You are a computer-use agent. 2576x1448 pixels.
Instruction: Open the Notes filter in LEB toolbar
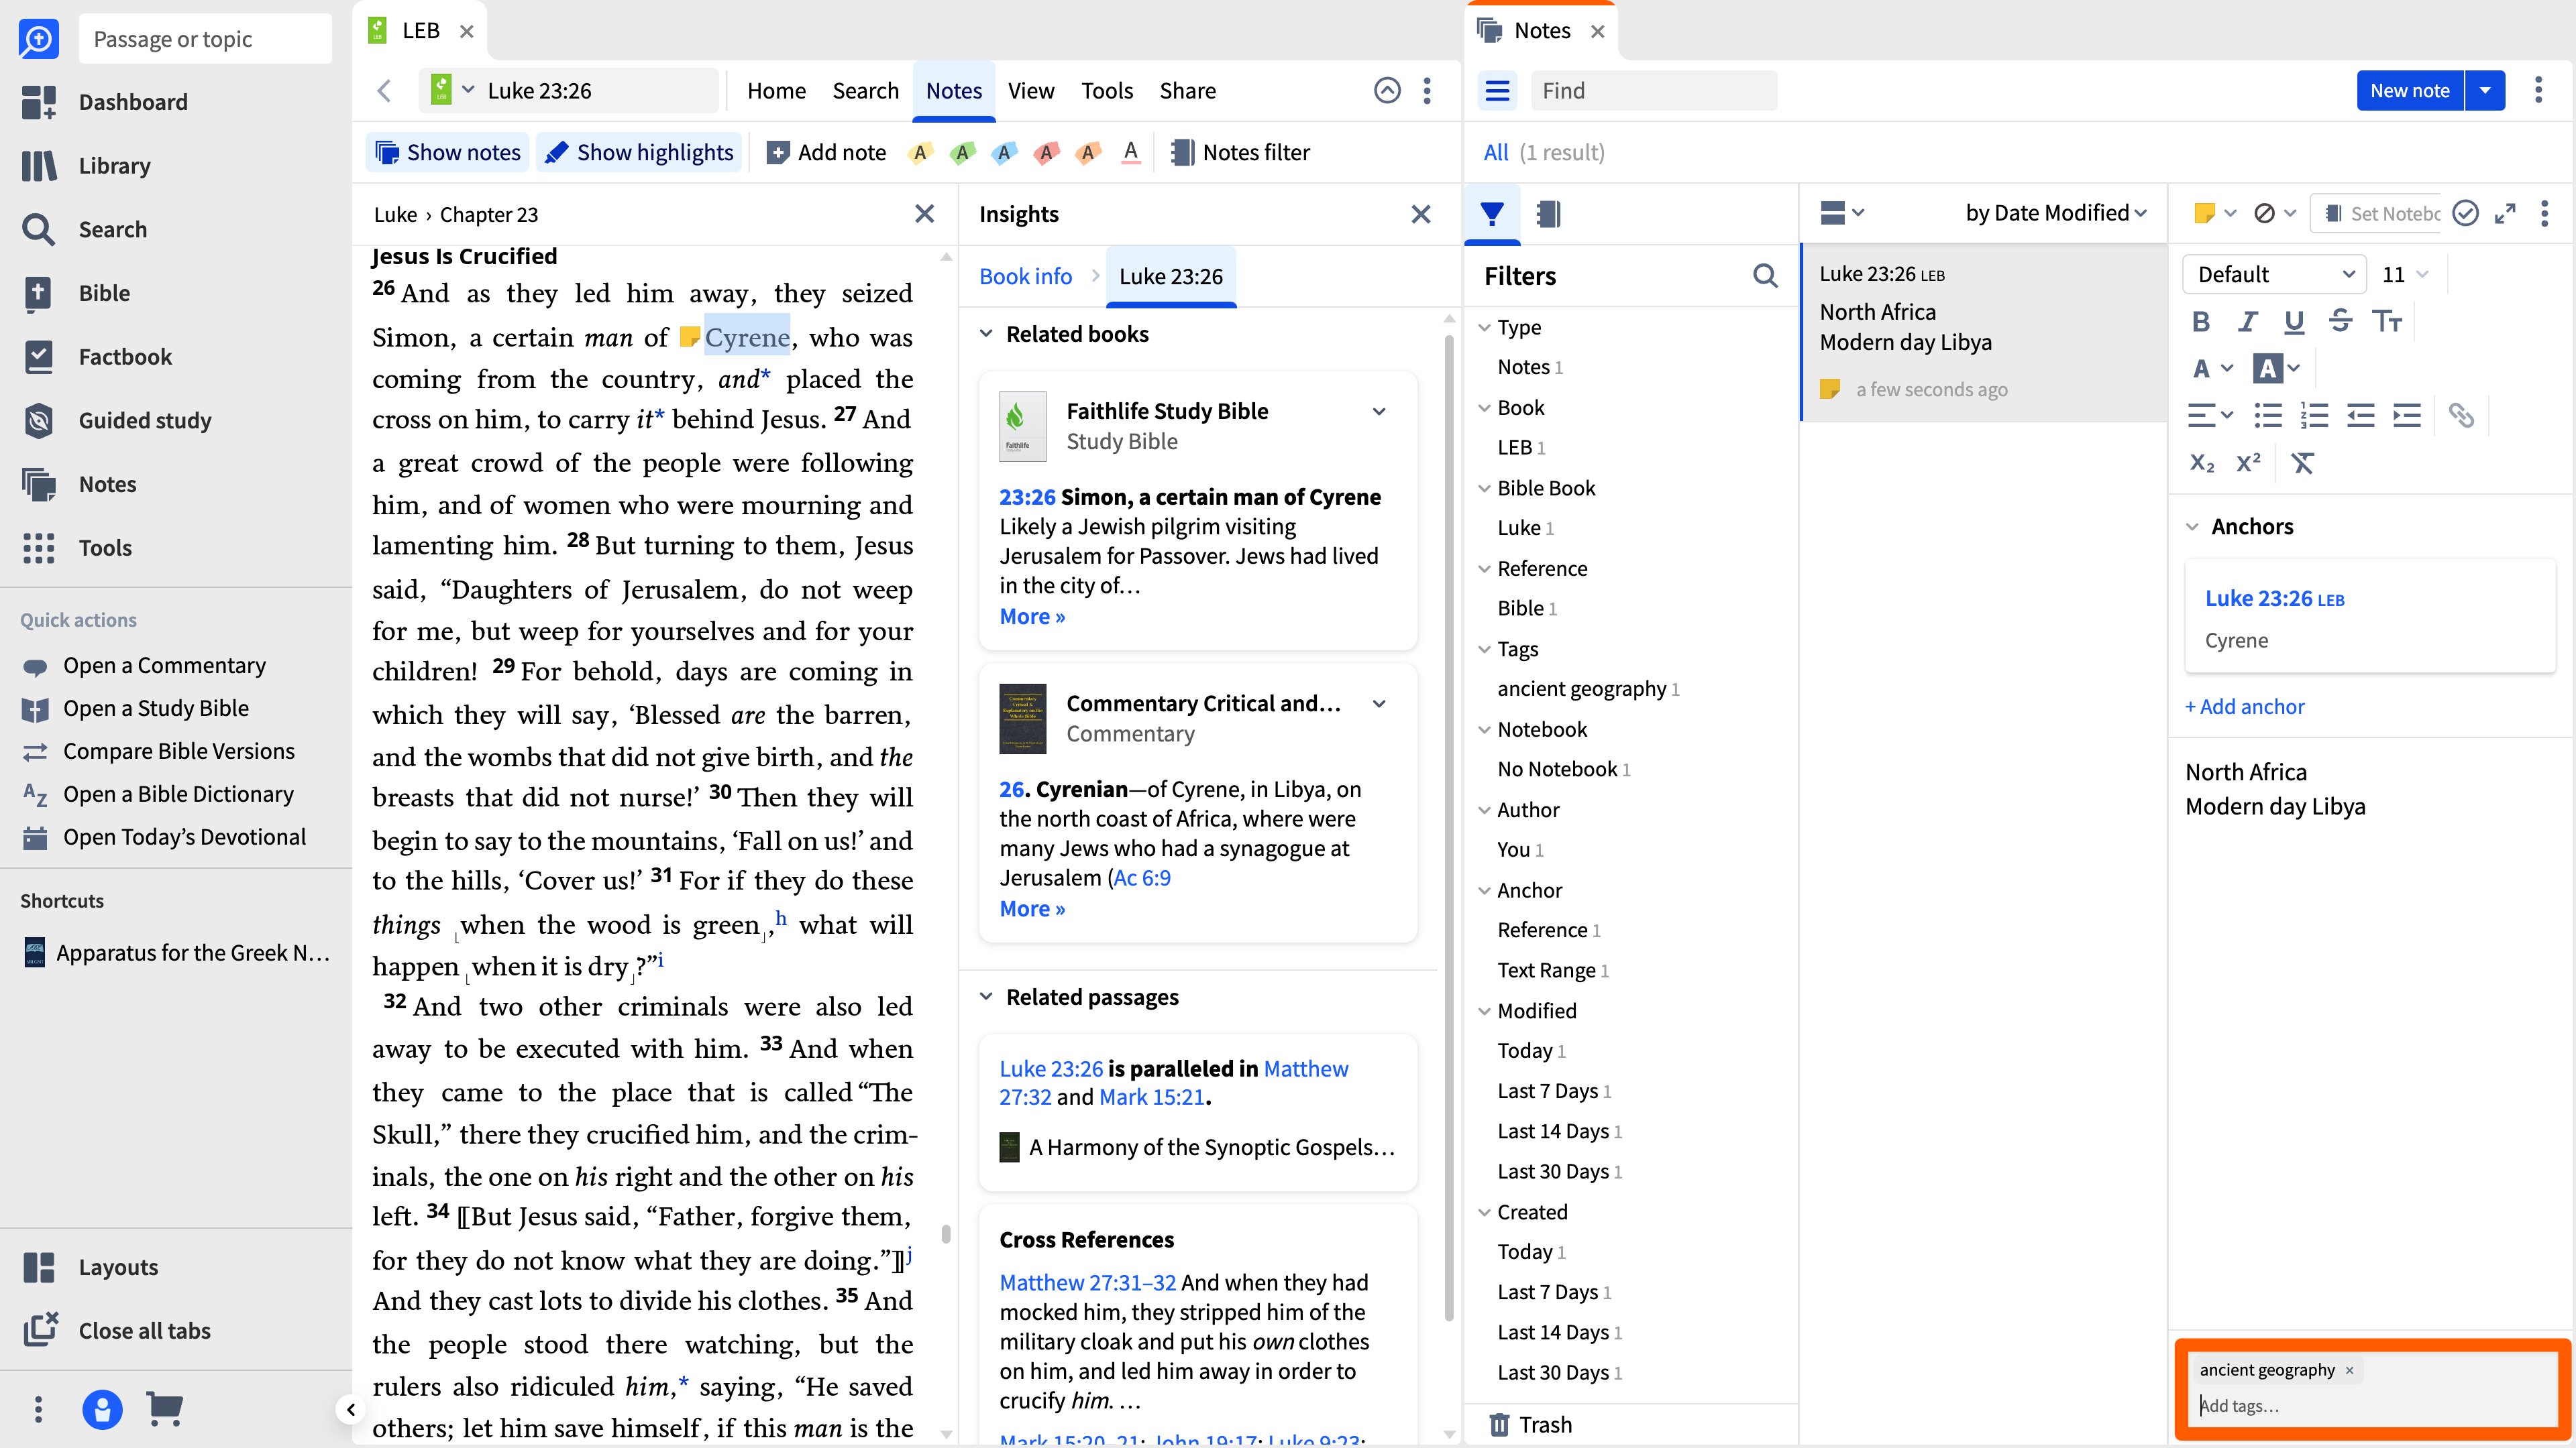[x=1240, y=152]
